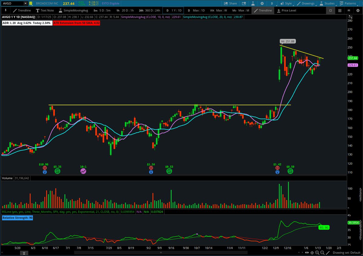Open the chart settings gear icon

coord(262,3)
